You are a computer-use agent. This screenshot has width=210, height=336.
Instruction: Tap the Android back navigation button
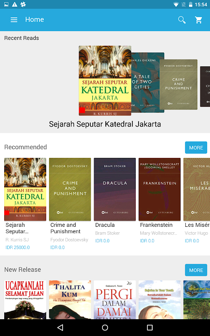point(60,327)
